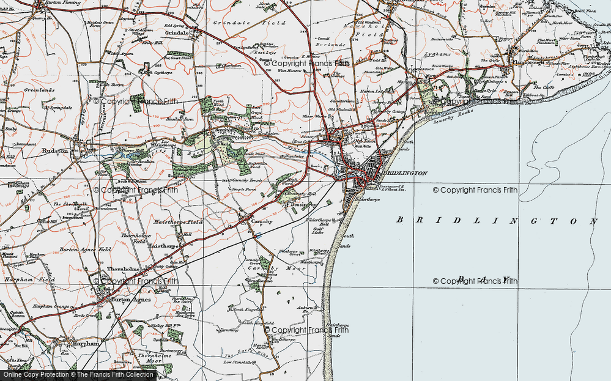Select the Grindale village name
The height and width of the screenshot is (381, 611).
177,33
